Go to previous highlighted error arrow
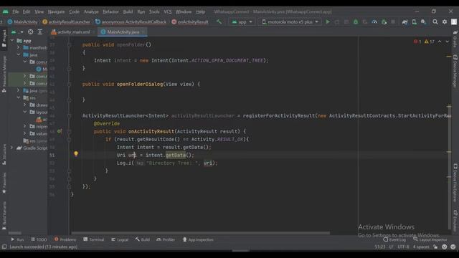Image resolution: width=459 pixels, height=258 pixels. click(440, 42)
